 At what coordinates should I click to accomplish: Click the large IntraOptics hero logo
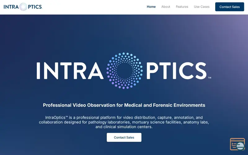click(x=124, y=71)
